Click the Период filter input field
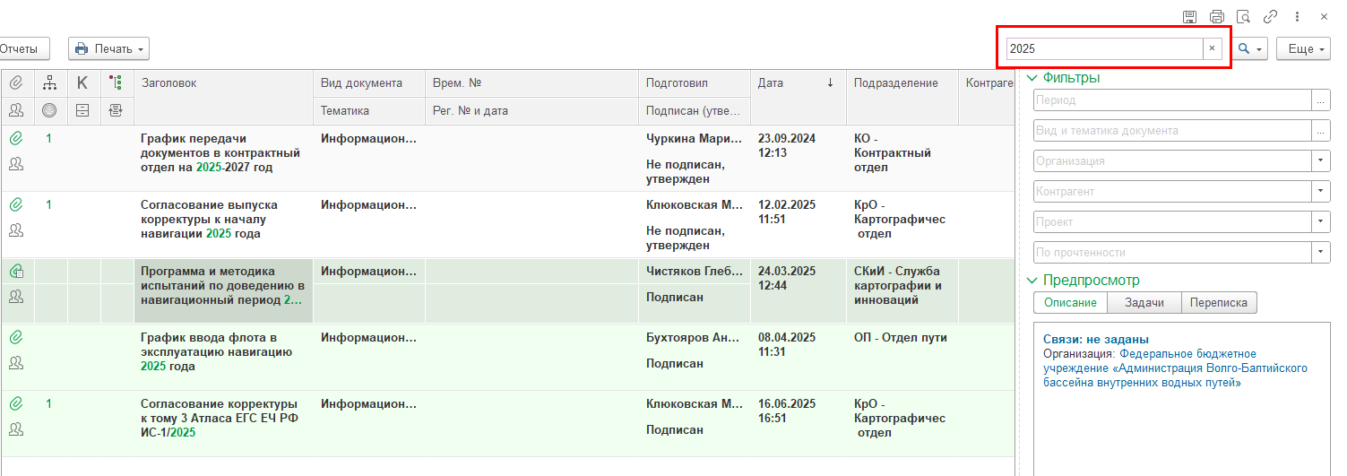Screen dimensions: 1347x476 click(1171, 100)
